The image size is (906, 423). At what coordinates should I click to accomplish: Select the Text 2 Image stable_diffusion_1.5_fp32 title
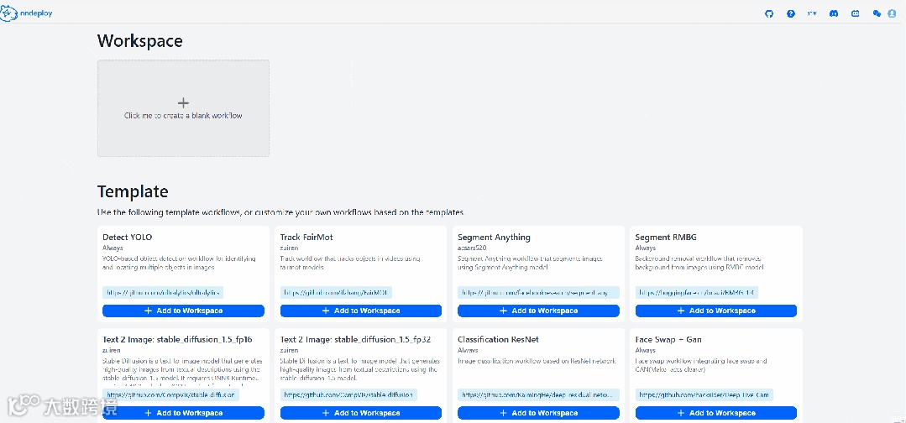click(x=355, y=340)
